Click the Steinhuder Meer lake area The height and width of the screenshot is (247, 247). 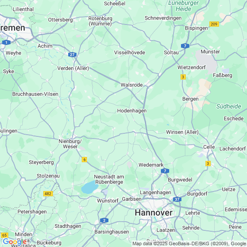tap(90, 187)
